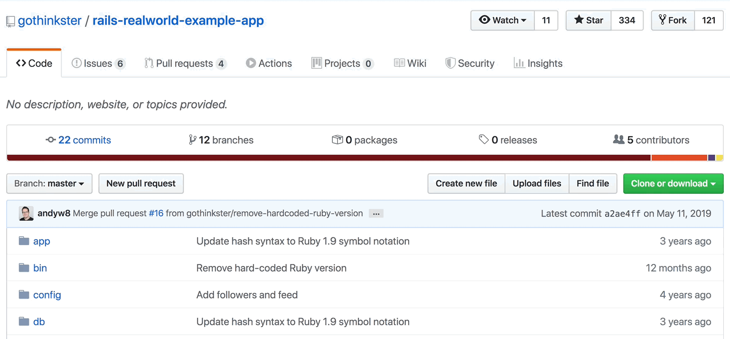Click the Create new file button
This screenshot has height=339, width=730.
click(x=467, y=183)
